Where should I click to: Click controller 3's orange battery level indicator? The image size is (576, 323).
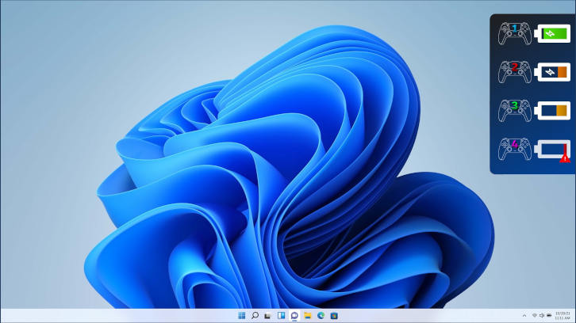pos(553,110)
